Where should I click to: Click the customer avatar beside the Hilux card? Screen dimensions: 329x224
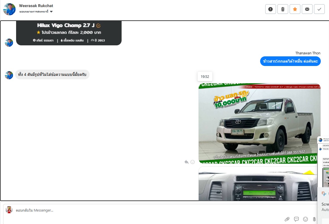(9, 42)
